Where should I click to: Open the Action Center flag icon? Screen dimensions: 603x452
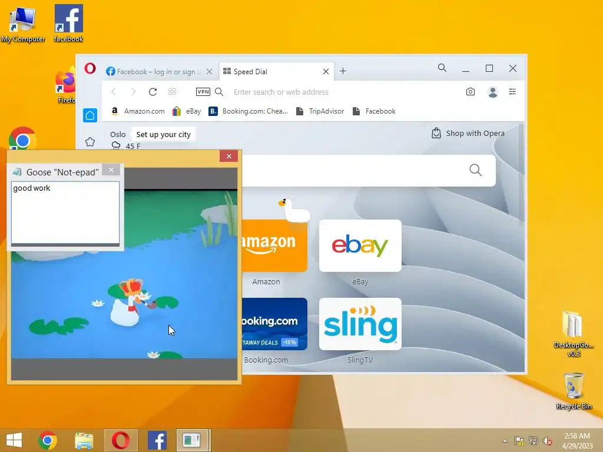coord(519,441)
